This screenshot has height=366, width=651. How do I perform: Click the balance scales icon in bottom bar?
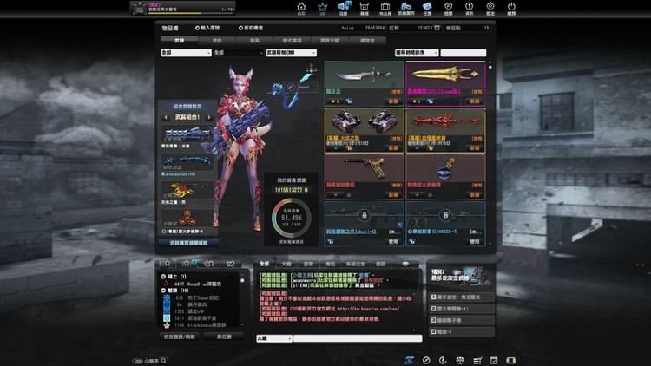pyautogui.click(x=460, y=360)
